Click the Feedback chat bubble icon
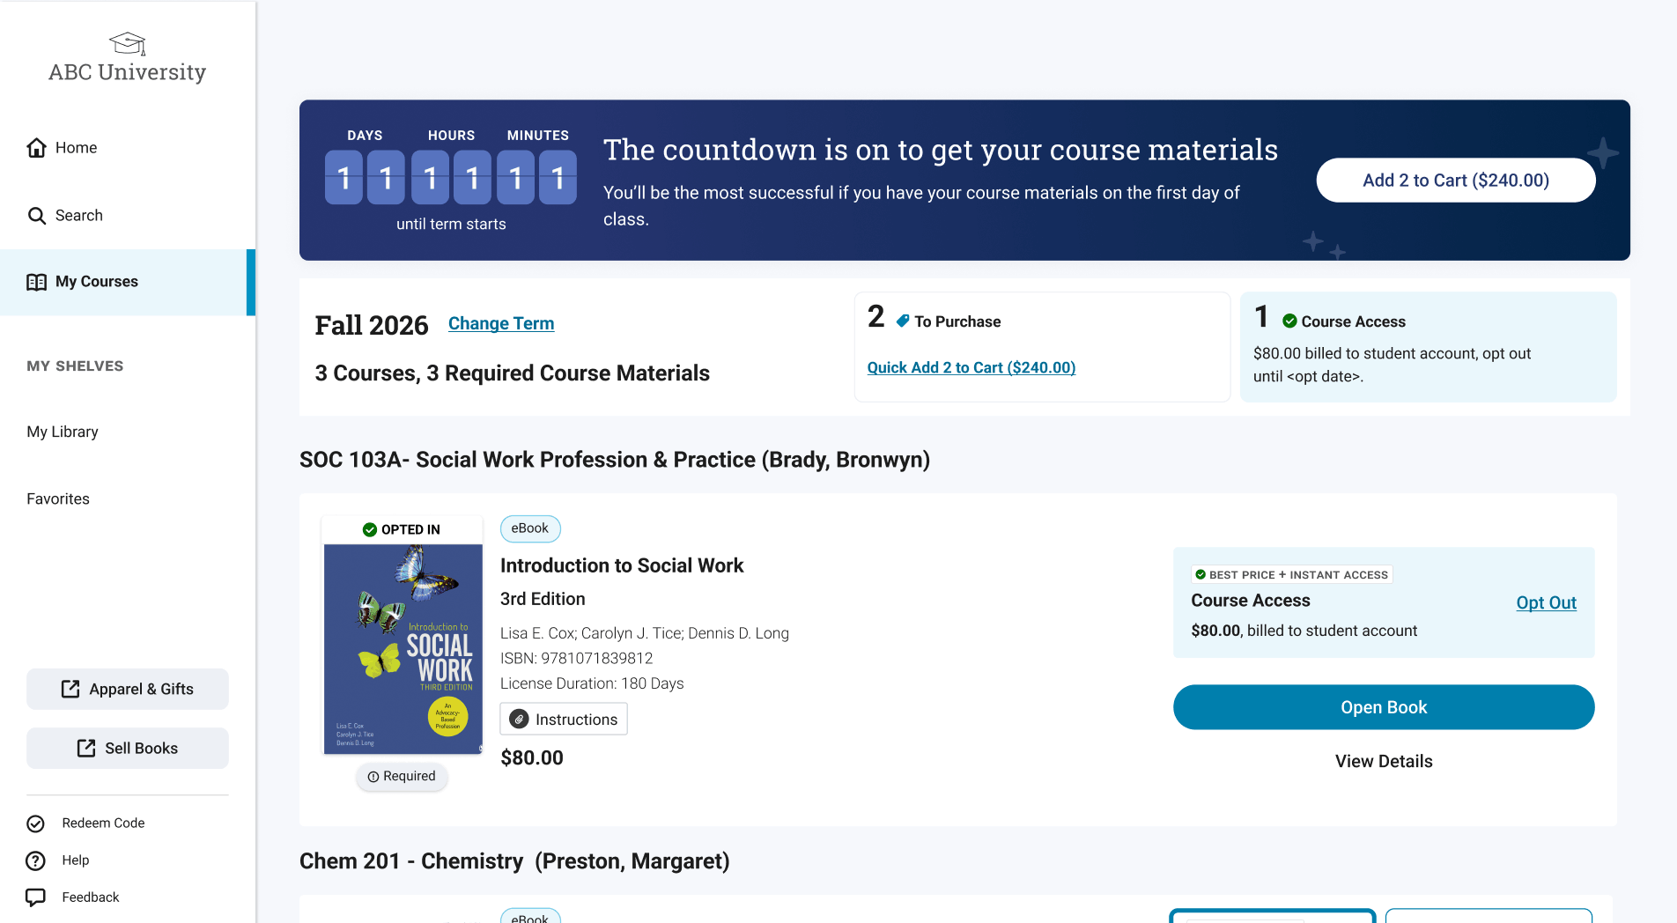The width and height of the screenshot is (1677, 923). [x=35, y=897]
